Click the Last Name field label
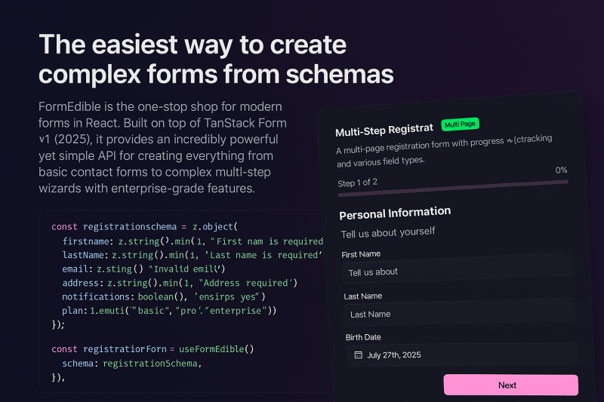This screenshot has height=402, width=604. pos(363,296)
